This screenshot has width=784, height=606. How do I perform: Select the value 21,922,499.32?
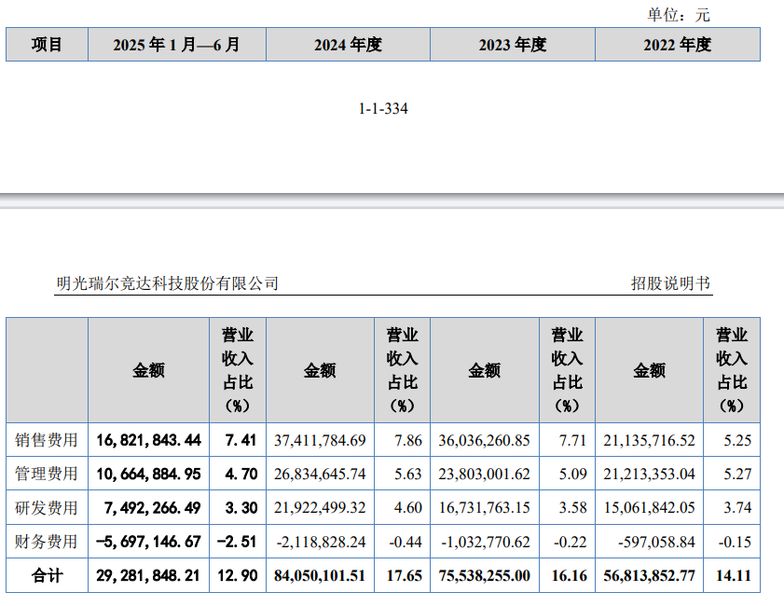(319, 508)
